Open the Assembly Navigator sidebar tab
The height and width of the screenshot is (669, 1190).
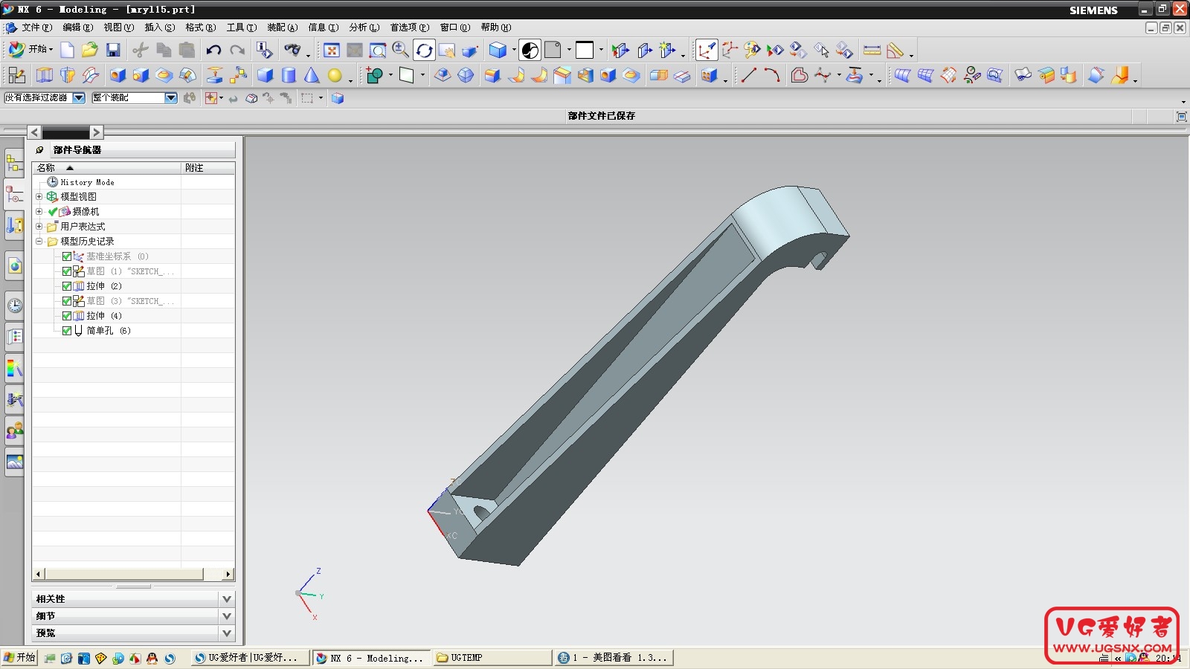coord(14,163)
